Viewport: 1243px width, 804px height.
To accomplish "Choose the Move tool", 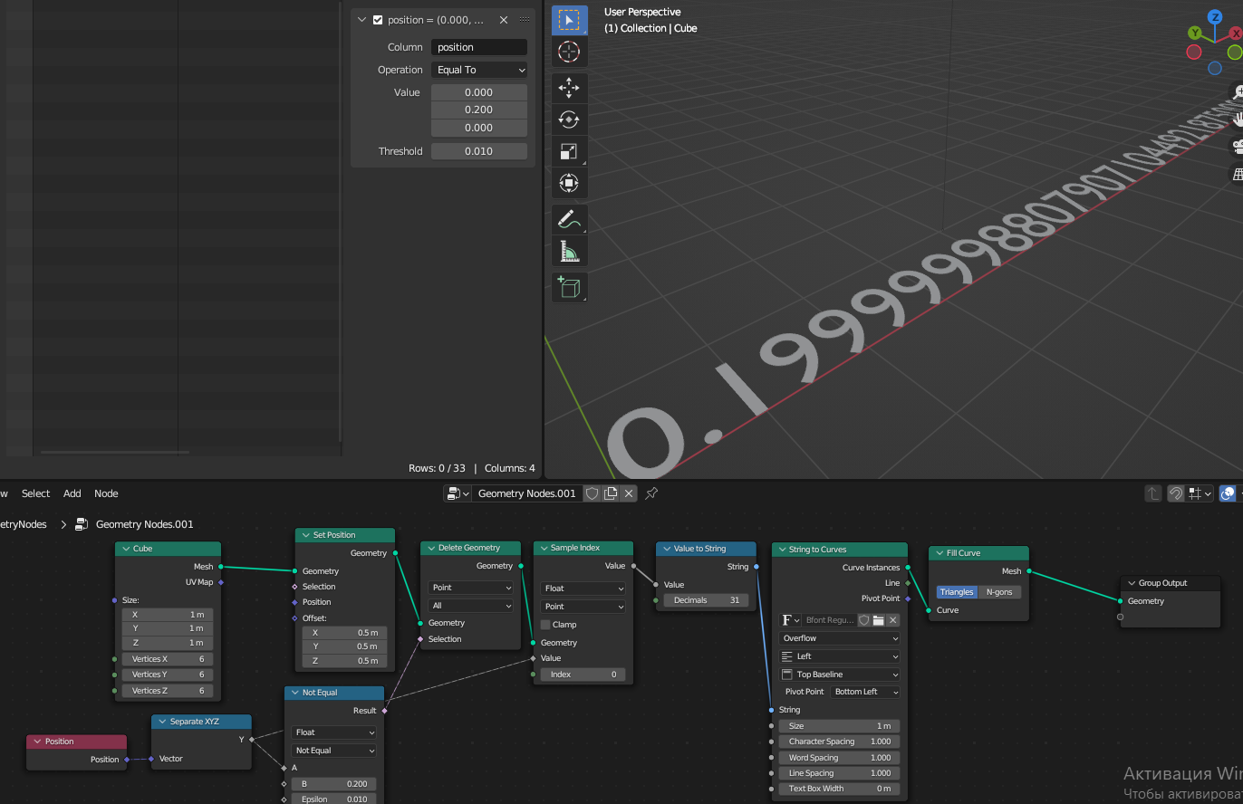I will [569, 88].
